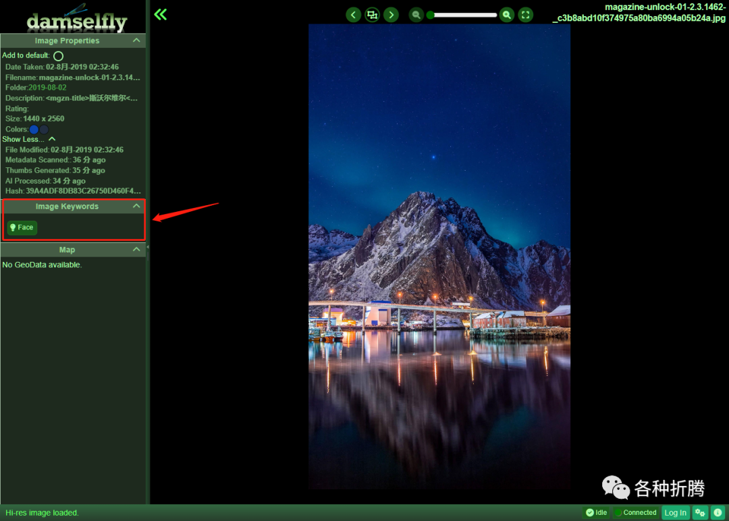Click Show Less to hide details

29,139
